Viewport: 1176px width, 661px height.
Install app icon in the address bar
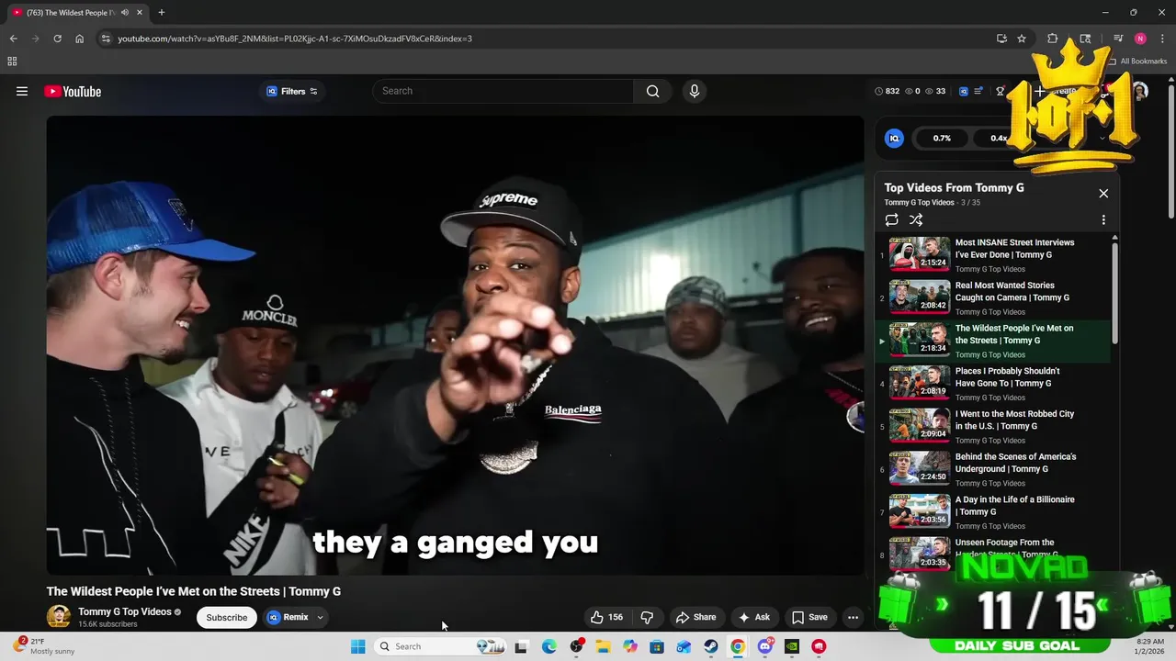(x=1001, y=39)
